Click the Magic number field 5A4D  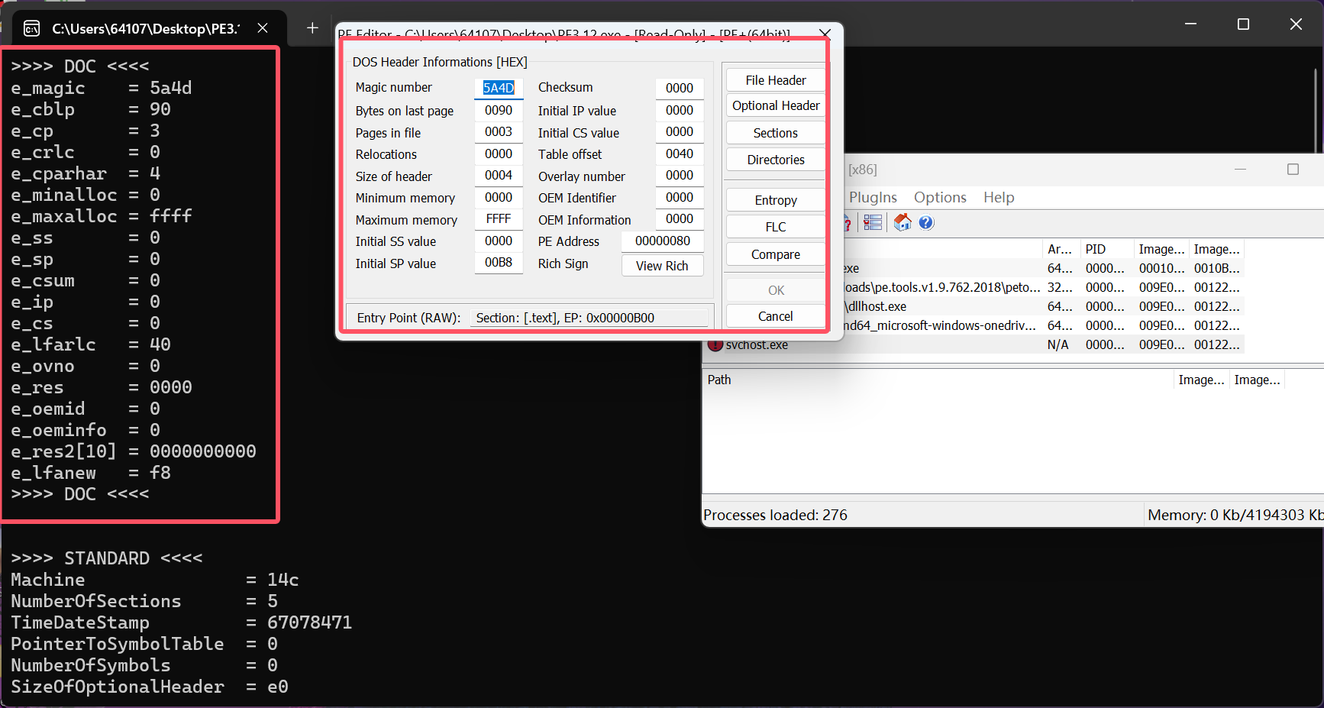click(x=499, y=88)
